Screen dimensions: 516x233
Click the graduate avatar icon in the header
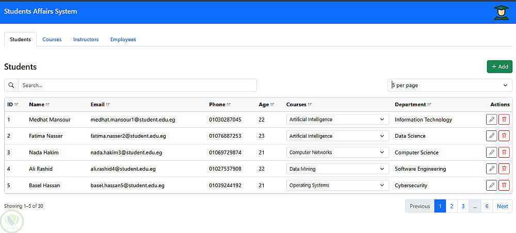point(501,12)
